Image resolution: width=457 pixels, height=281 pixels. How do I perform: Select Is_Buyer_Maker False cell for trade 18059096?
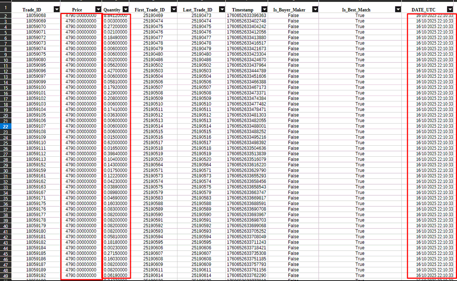[x=293, y=71]
